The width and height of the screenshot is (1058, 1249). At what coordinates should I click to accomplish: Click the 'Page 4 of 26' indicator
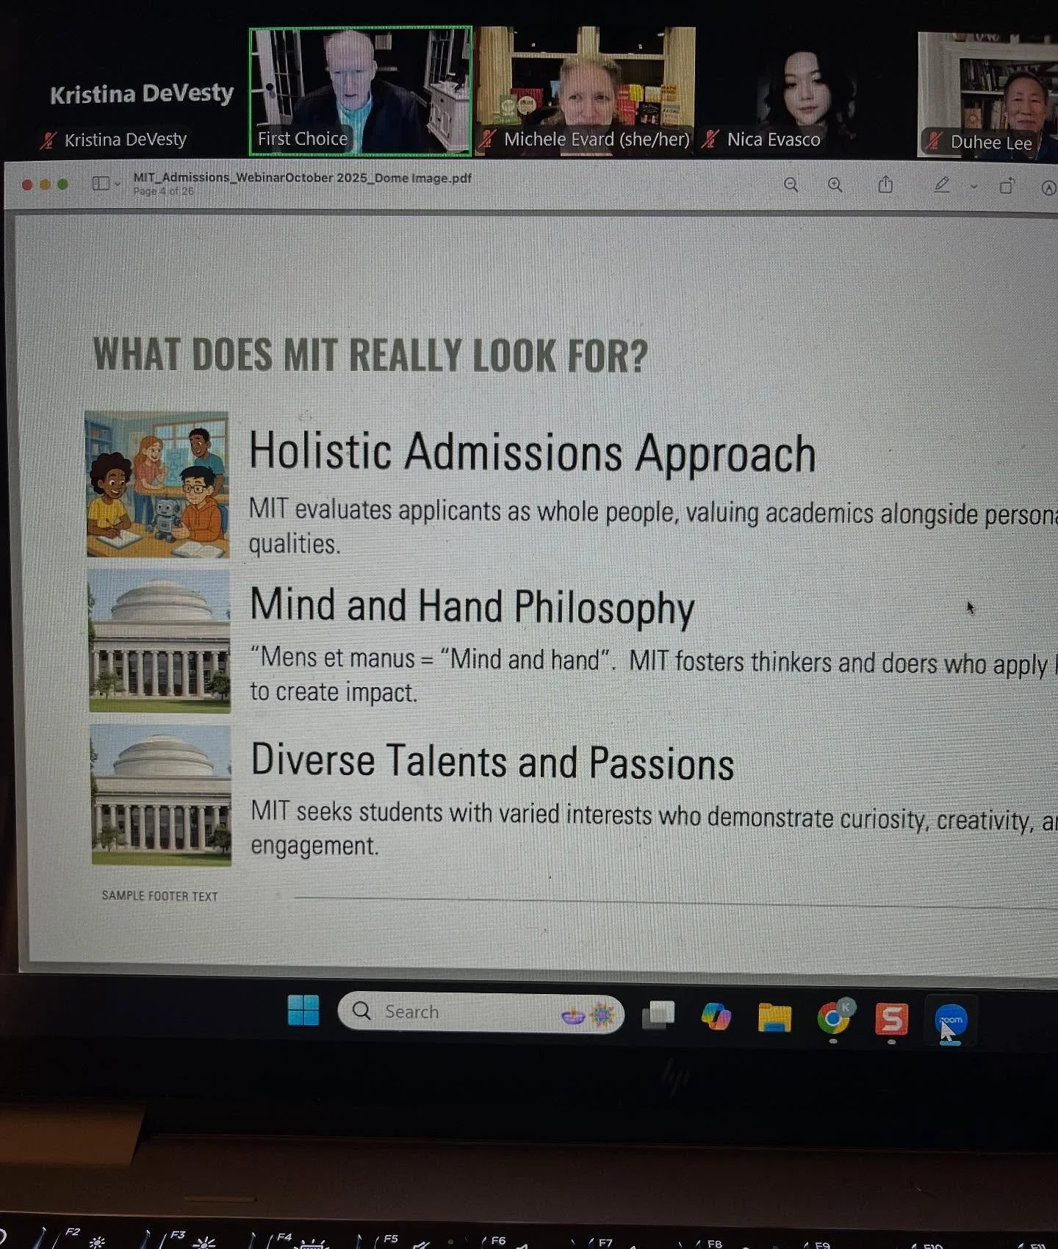tap(163, 191)
